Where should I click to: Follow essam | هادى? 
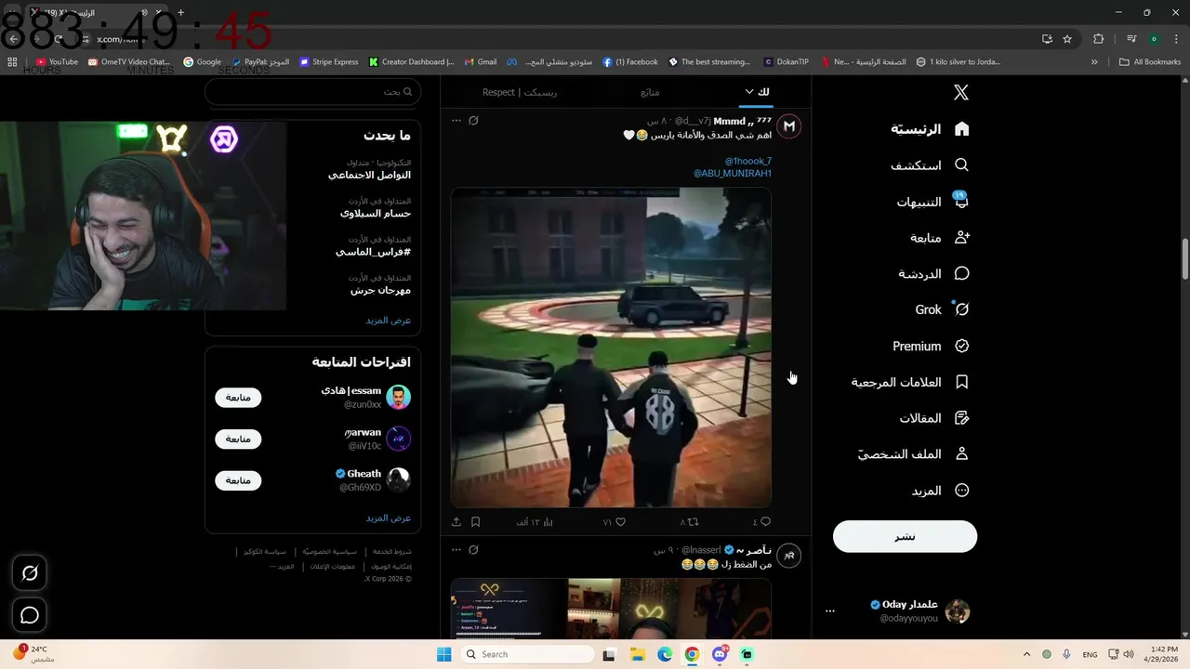238,398
